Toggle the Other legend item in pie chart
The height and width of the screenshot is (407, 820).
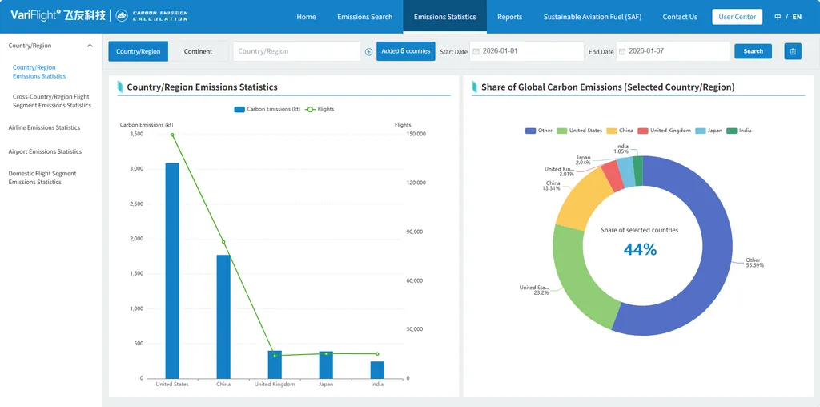coord(539,131)
